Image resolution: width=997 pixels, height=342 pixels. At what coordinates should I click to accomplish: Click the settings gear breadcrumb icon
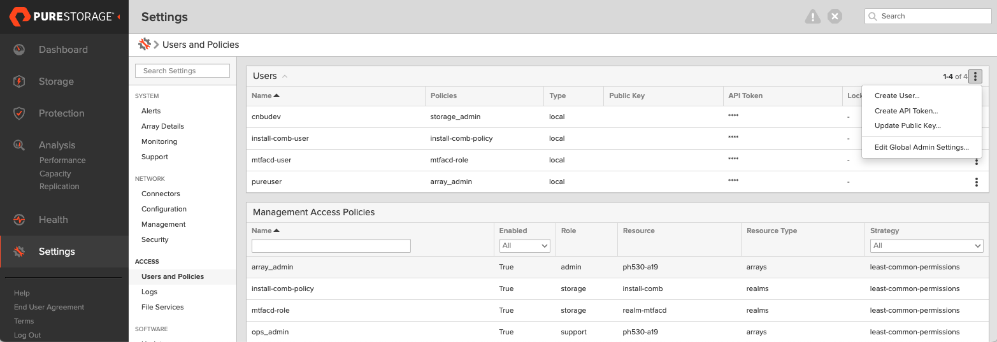pyautogui.click(x=145, y=45)
